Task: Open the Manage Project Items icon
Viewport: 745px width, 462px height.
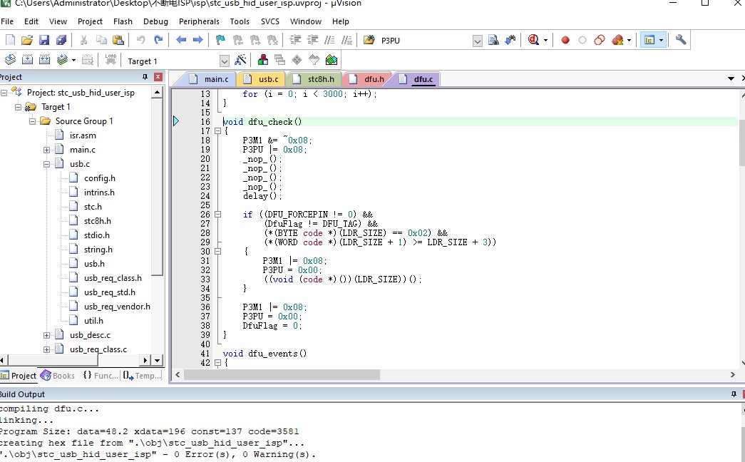Action: (x=263, y=60)
